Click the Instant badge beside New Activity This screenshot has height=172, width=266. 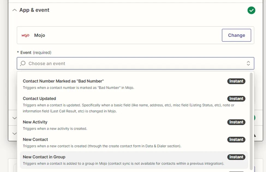(x=236, y=122)
